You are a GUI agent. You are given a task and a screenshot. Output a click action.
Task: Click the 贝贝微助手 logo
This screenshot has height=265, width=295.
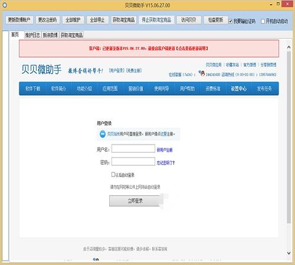click(41, 69)
